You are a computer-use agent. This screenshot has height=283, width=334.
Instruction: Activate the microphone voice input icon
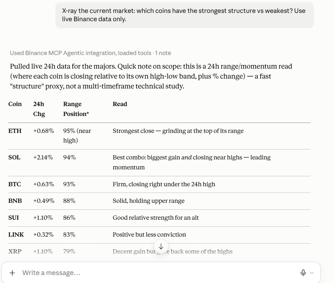pyautogui.click(x=303, y=273)
